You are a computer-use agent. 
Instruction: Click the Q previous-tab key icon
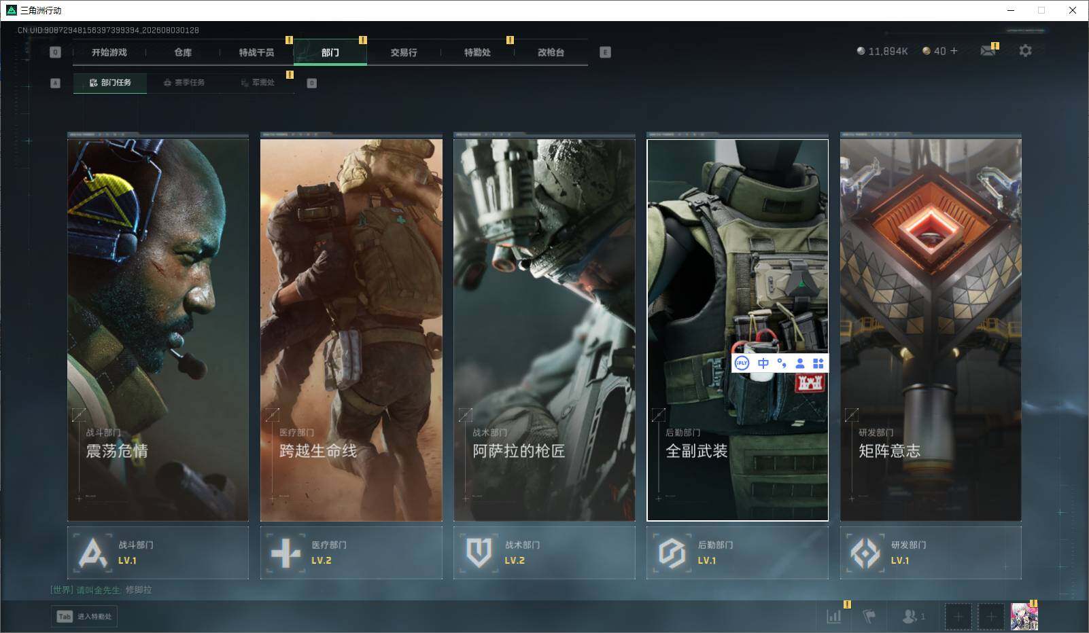pos(56,52)
